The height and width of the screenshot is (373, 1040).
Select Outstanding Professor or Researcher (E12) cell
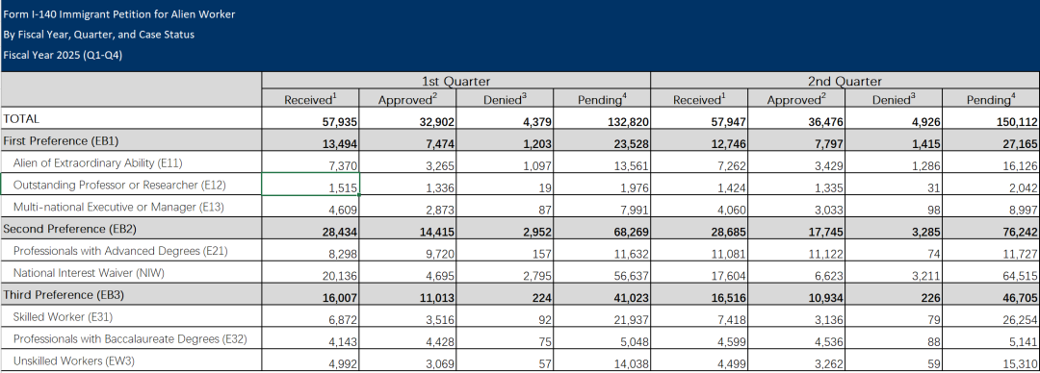pyautogui.click(x=131, y=185)
